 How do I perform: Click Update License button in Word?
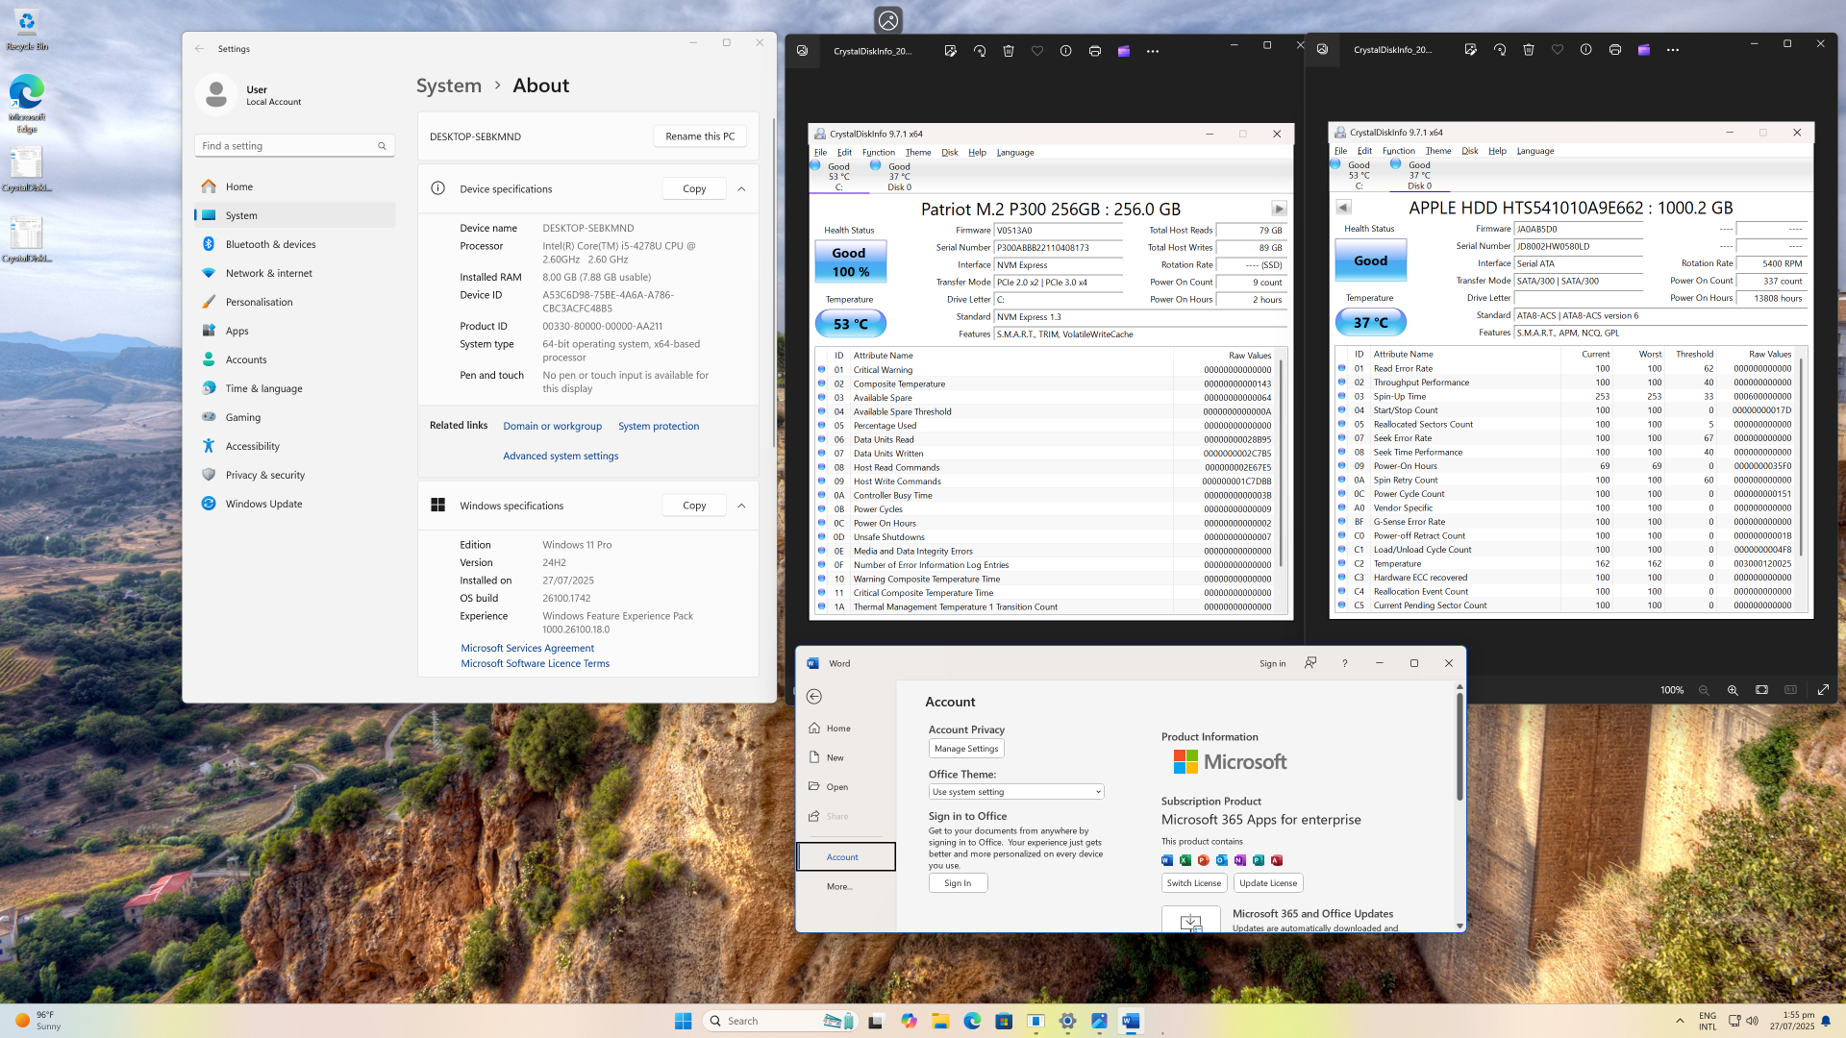coord(1268,883)
